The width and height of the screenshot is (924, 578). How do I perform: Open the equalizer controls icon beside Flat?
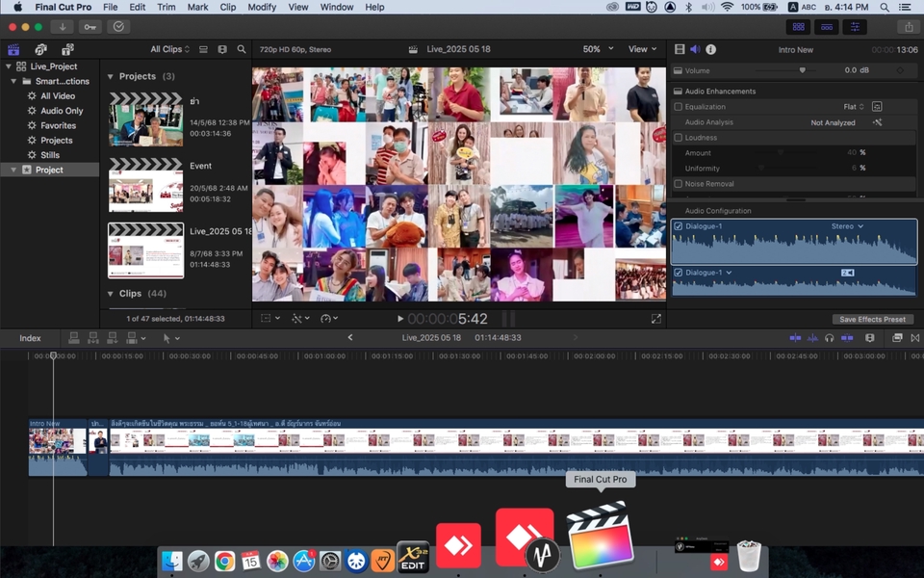(x=877, y=107)
